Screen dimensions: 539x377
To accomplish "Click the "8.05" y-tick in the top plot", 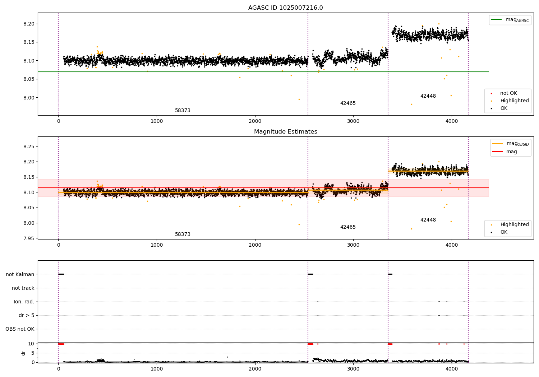I will (x=29, y=79).
